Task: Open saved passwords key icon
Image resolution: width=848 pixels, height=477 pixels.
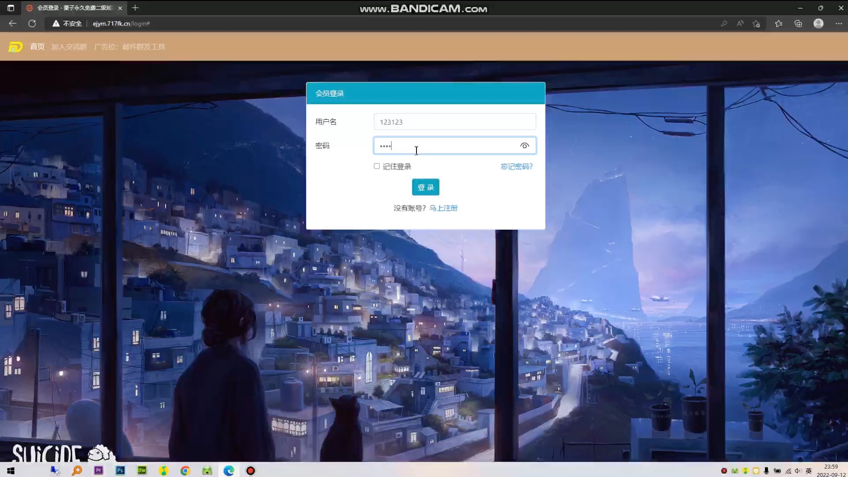Action: point(724,23)
